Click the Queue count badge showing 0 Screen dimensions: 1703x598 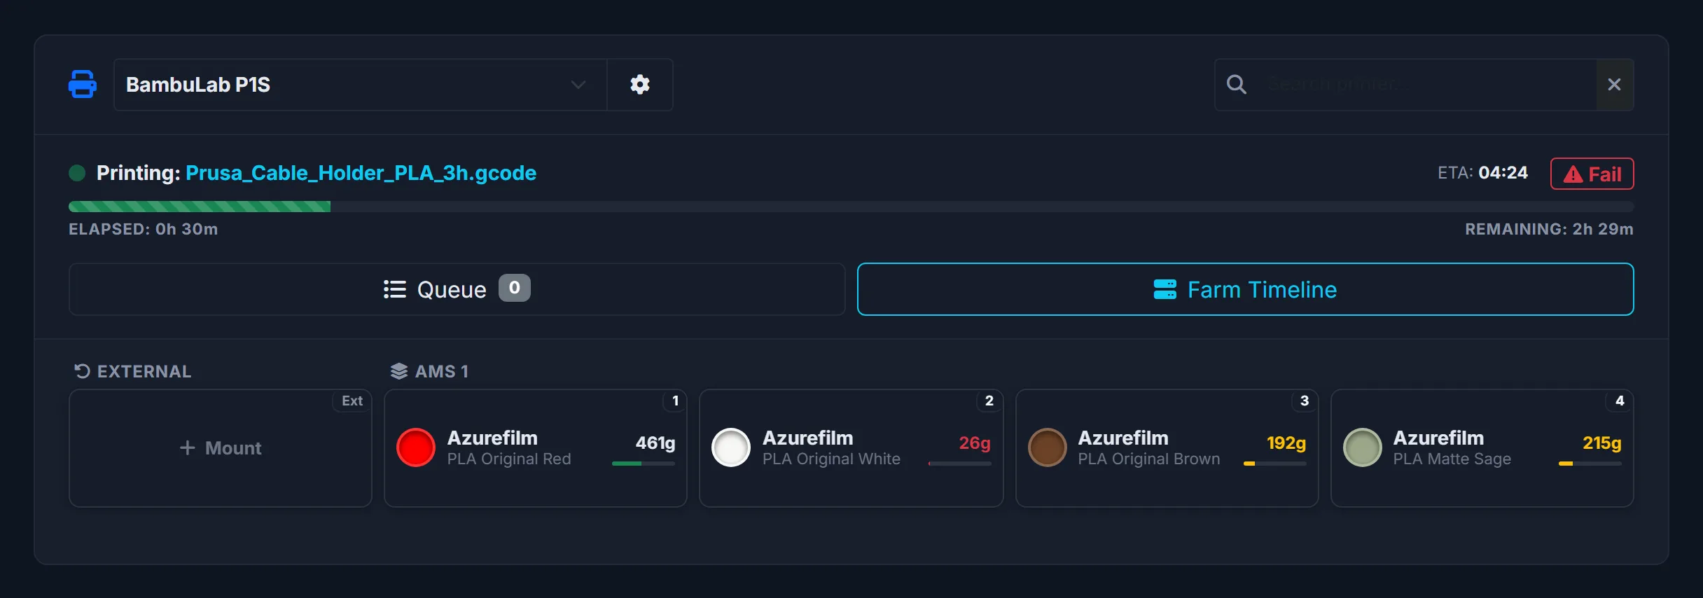point(515,288)
